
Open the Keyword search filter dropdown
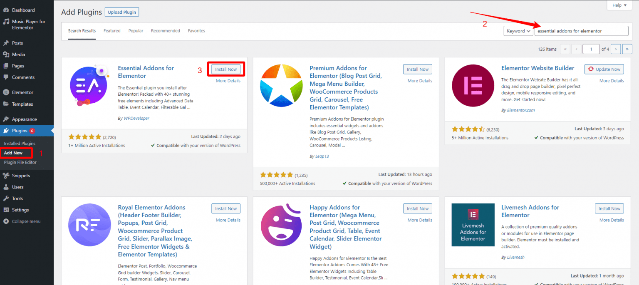click(x=518, y=31)
